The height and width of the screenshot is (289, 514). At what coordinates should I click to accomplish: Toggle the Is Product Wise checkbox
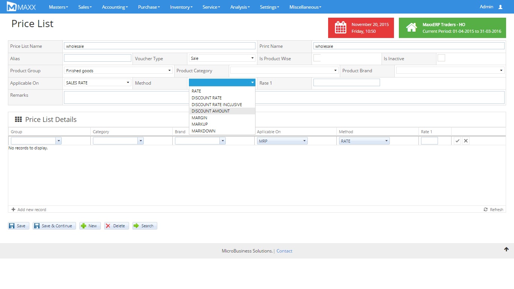(317, 58)
